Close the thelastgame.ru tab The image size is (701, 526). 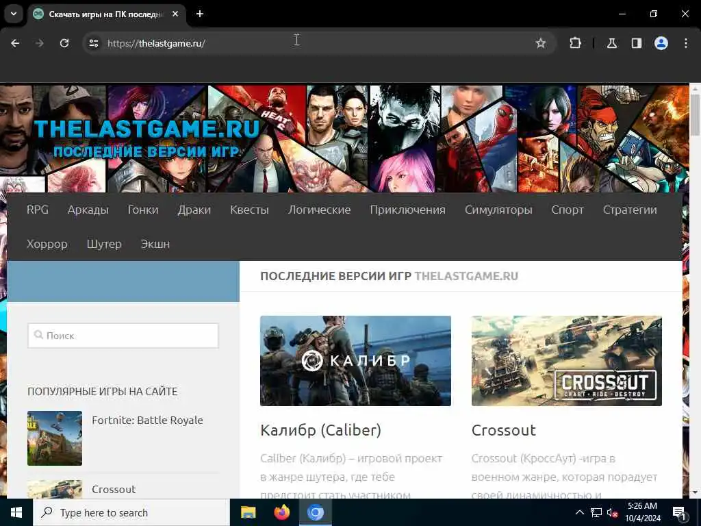pyautogui.click(x=175, y=14)
